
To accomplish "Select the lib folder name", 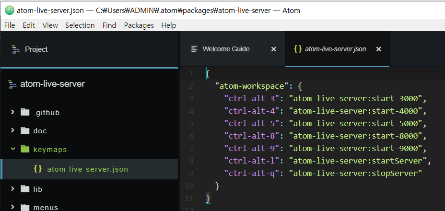I will coord(38,189).
